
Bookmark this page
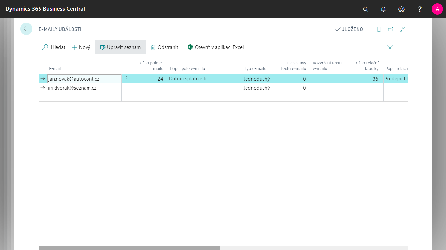379,29
